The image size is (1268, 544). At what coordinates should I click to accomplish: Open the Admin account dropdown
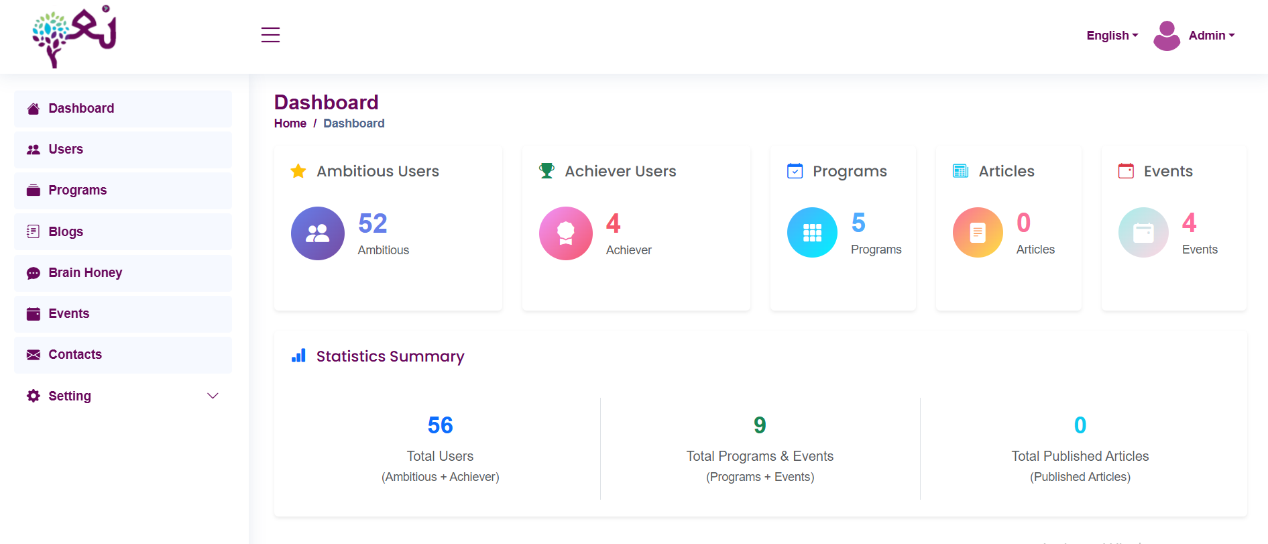[1212, 36]
